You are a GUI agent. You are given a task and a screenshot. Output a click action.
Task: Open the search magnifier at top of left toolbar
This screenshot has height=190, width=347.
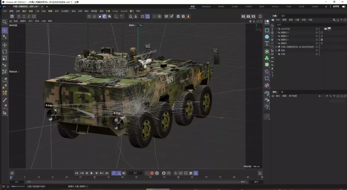[x=5, y=22]
